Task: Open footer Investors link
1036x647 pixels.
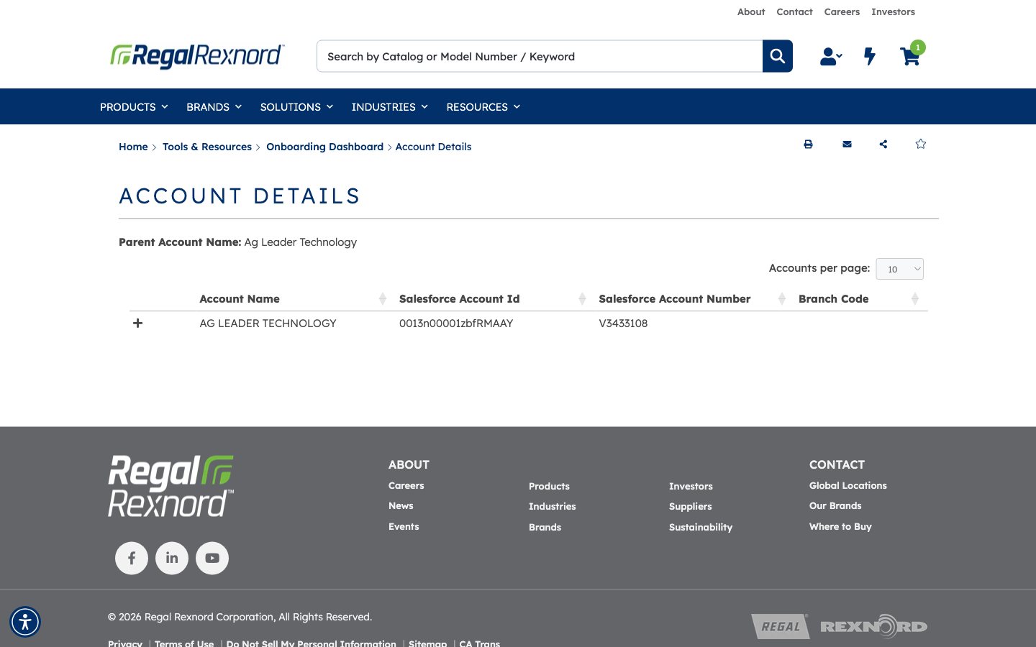Action: [691, 487]
